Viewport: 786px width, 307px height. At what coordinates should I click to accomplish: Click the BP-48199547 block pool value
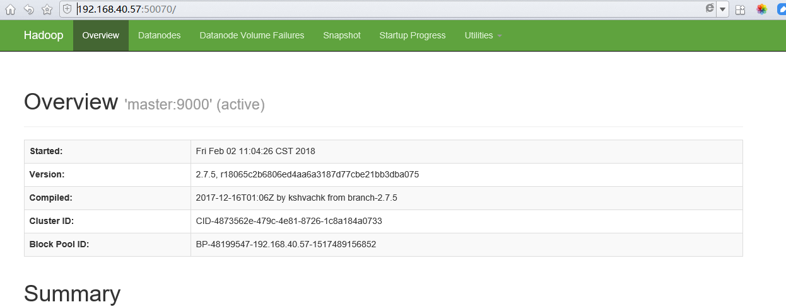(286, 244)
